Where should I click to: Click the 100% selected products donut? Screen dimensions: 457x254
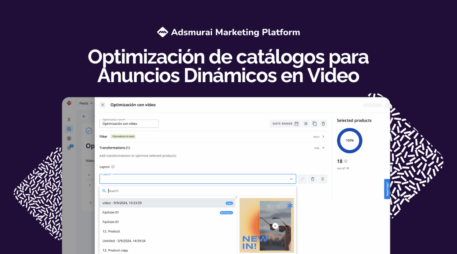(350, 141)
